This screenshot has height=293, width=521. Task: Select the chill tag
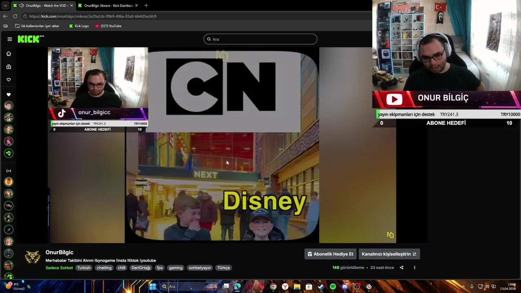click(x=121, y=268)
